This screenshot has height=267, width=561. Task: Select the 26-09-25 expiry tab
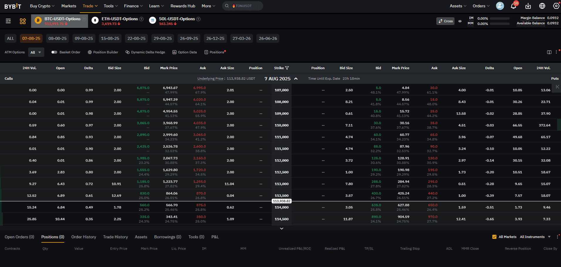189,38
